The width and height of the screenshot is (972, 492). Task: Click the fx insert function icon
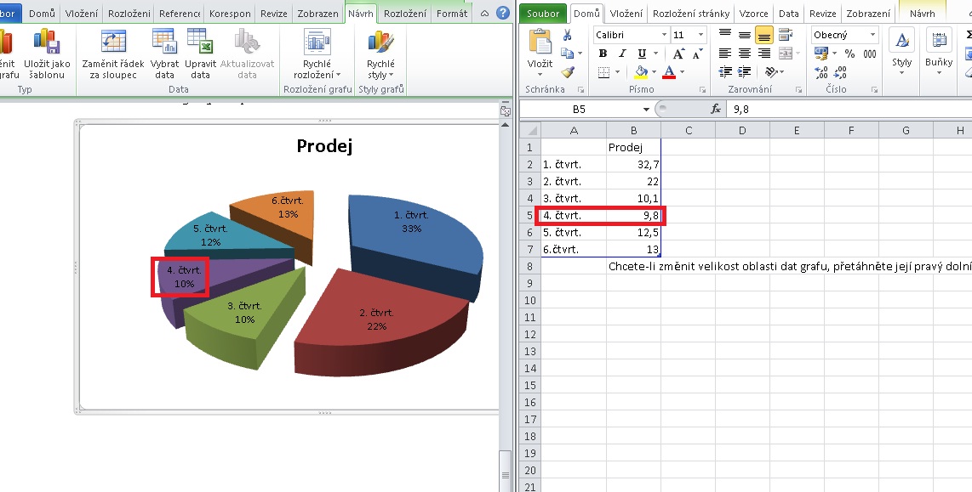[716, 109]
